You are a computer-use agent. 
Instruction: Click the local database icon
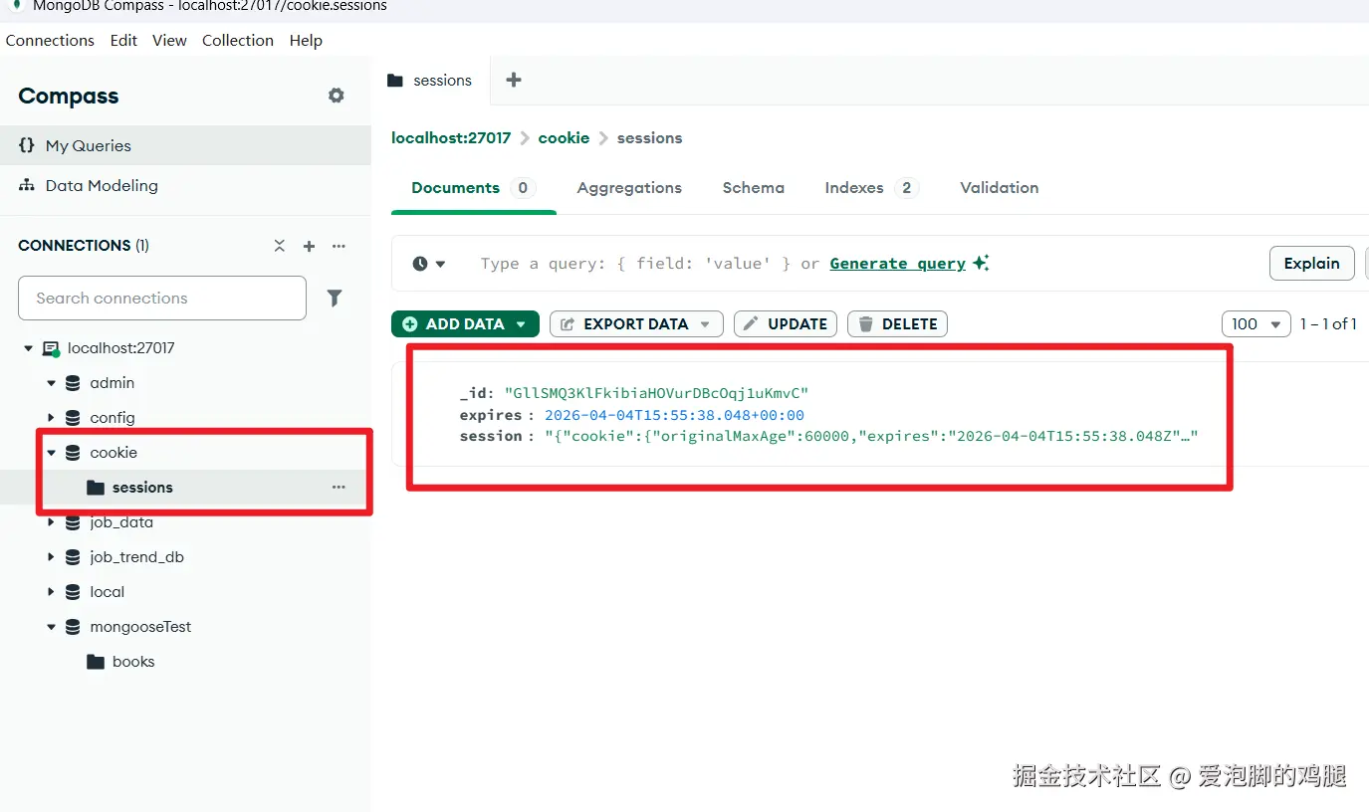click(73, 592)
